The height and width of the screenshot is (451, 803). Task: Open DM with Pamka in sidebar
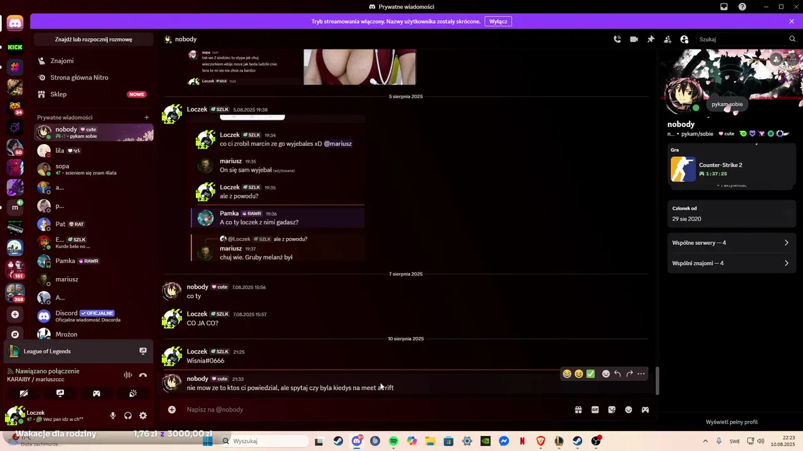pos(93,261)
